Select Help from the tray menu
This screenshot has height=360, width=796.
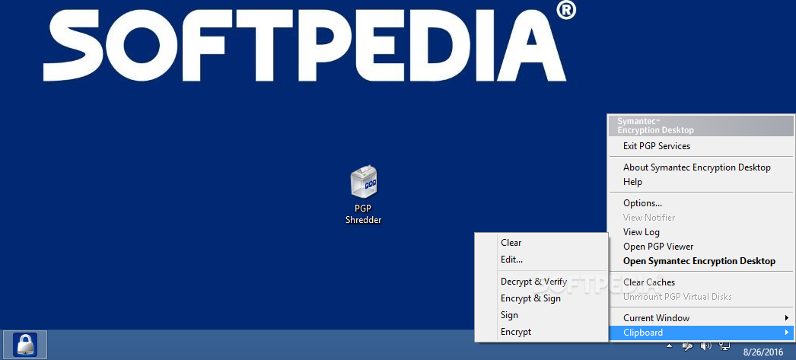pos(701,182)
